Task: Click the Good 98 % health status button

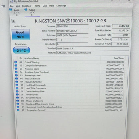Action: 21,34
